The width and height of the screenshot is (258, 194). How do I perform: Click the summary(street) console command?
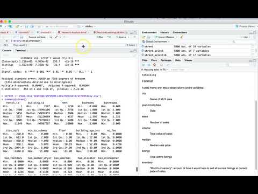pyautogui.click(x=16, y=99)
